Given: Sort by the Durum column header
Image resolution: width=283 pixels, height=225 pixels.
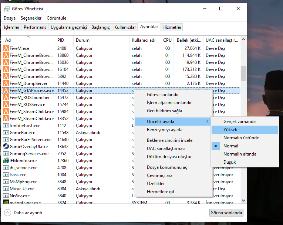Looking at the screenshot, I should [101, 40].
